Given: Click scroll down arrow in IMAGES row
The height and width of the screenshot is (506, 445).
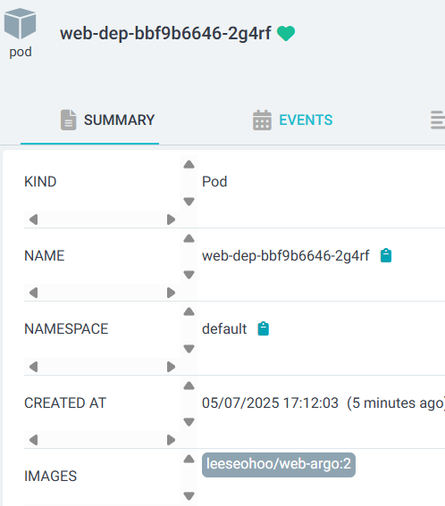Looking at the screenshot, I should (189, 495).
